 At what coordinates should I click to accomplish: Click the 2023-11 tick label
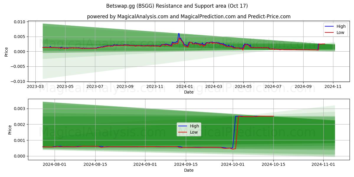(155, 87)
